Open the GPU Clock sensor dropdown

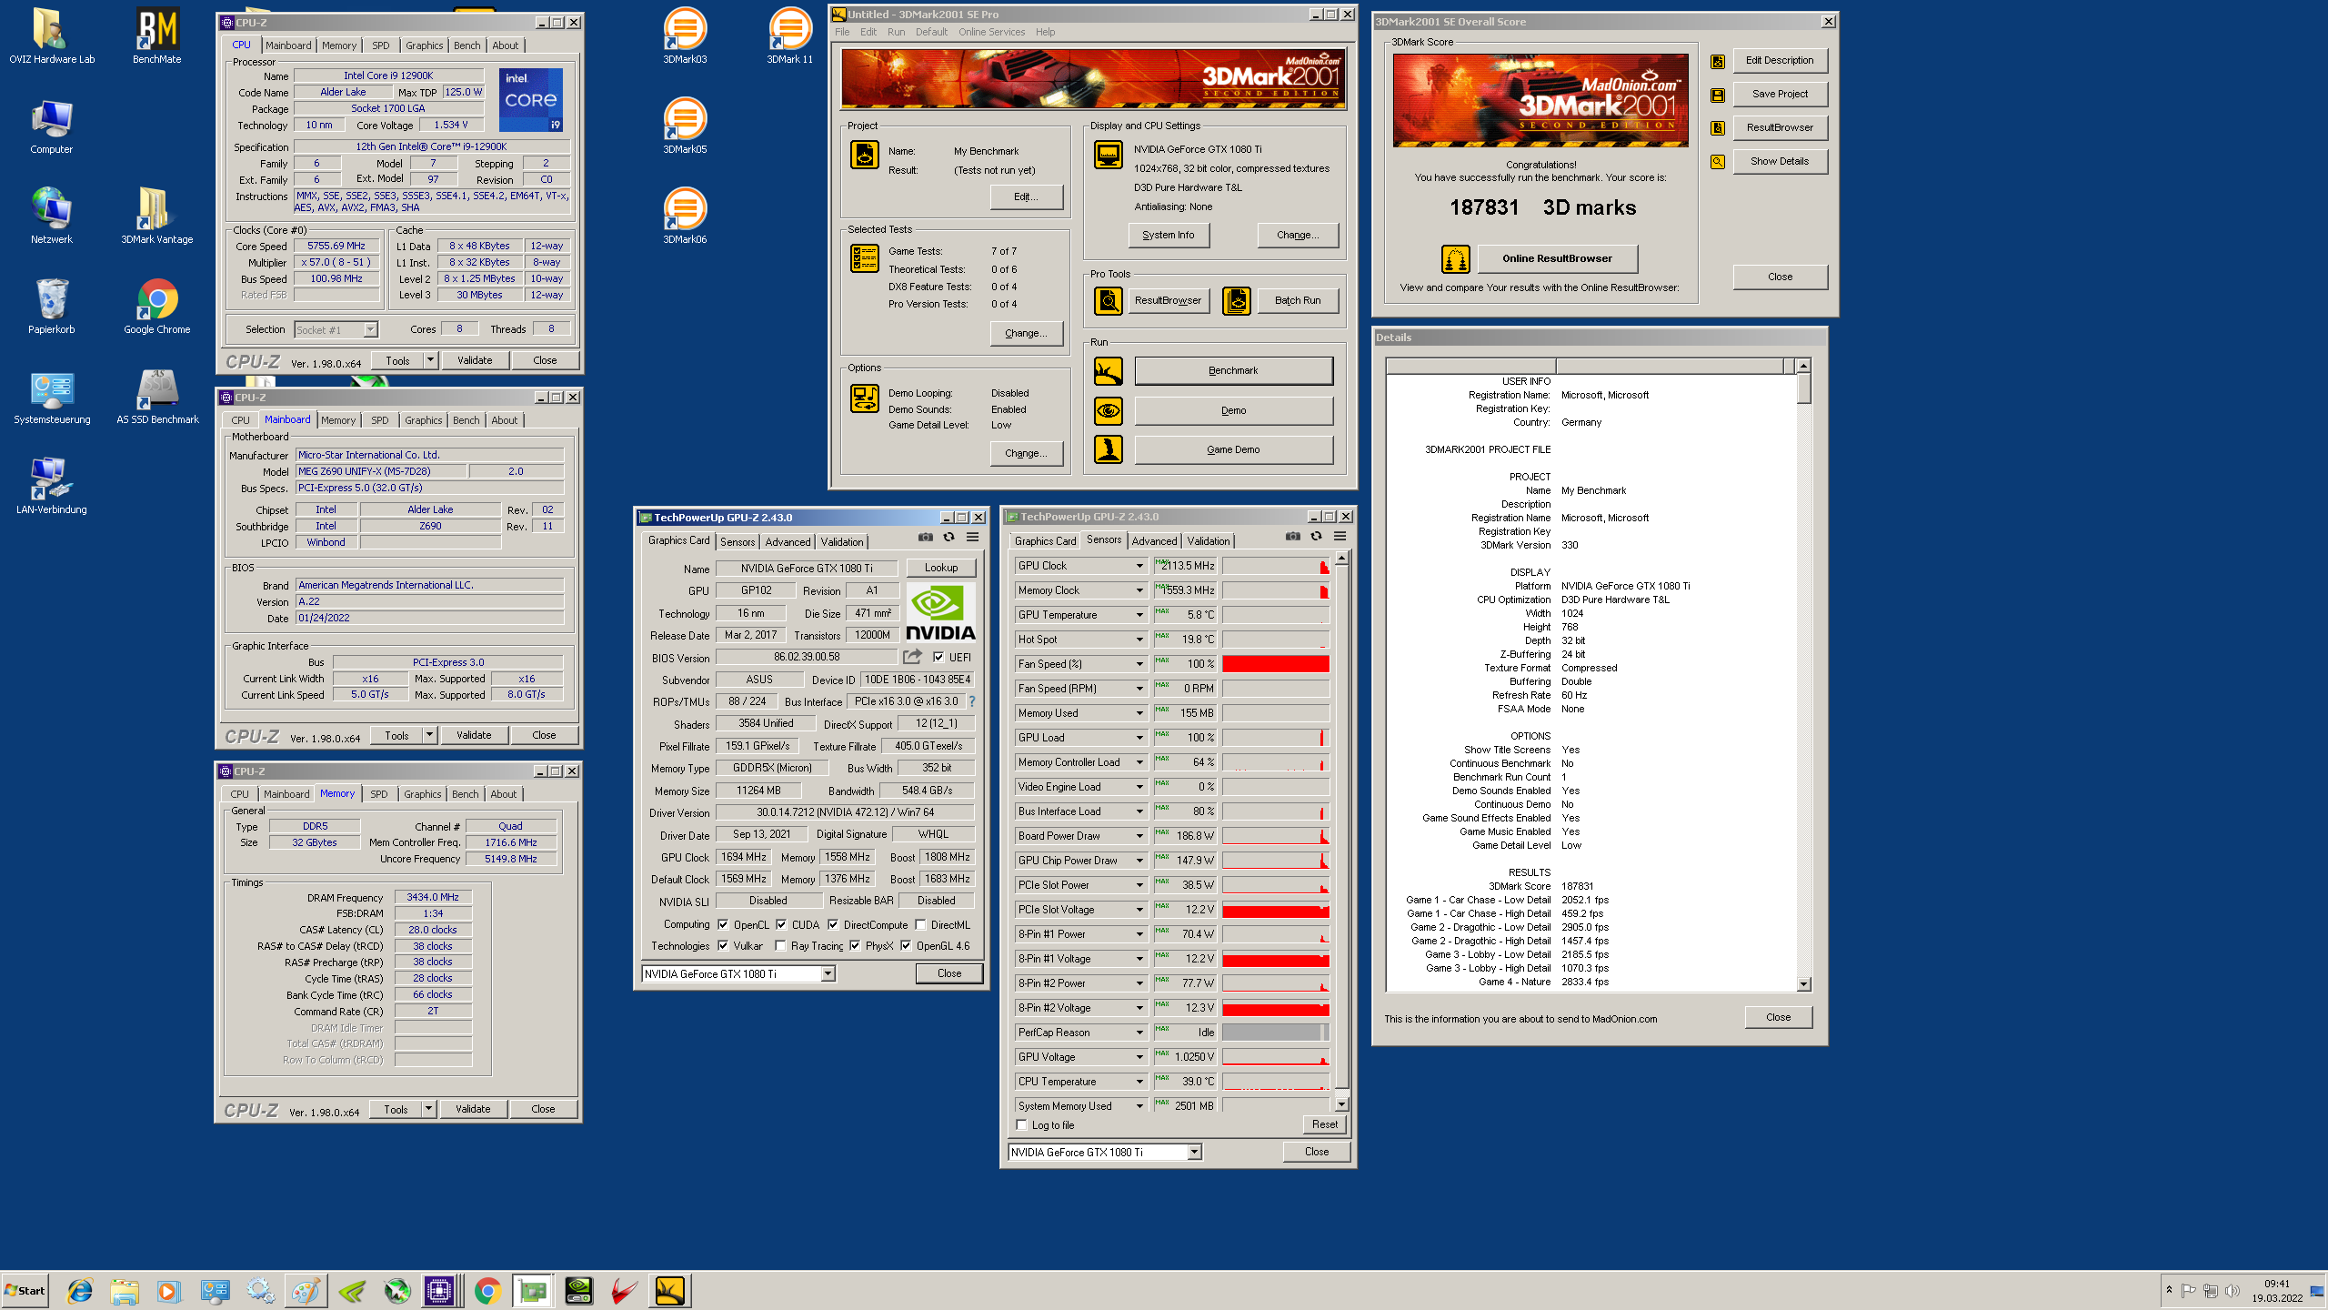pyautogui.click(x=1139, y=566)
